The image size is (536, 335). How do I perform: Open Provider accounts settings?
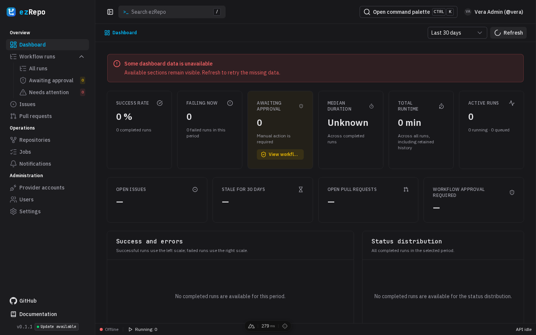coord(47,188)
